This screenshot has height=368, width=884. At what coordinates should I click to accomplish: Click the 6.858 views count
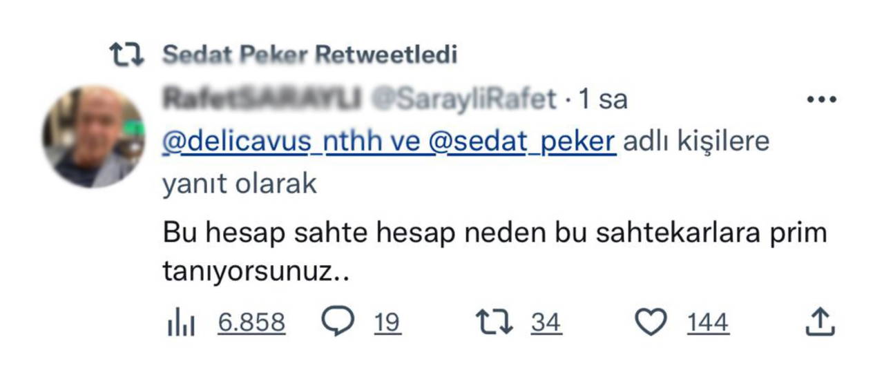tap(251, 322)
